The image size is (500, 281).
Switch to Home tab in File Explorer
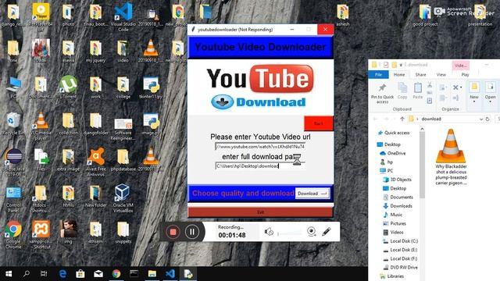(399, 75)
